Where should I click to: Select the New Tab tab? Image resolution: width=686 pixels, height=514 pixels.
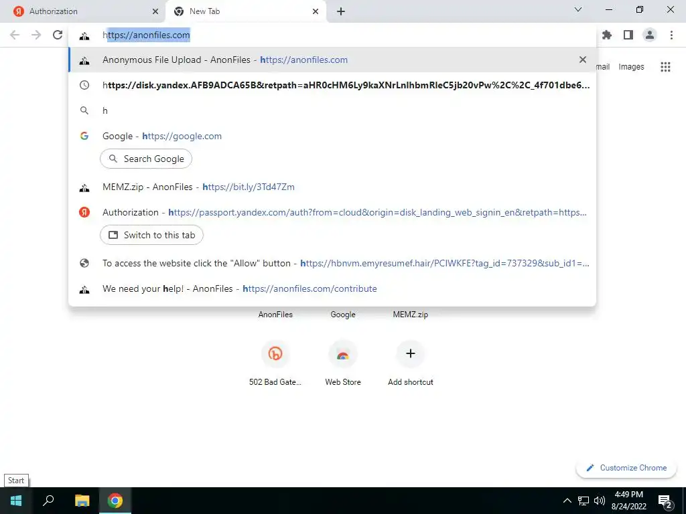pos(246,11)
